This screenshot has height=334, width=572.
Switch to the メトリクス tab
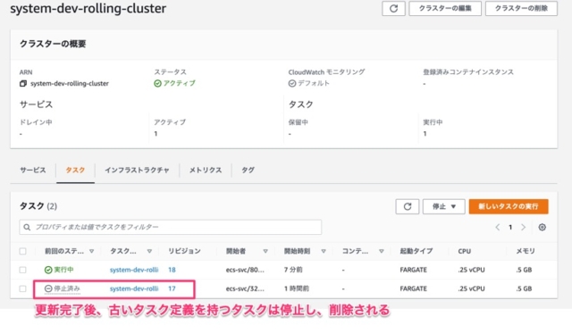(206, 171)
